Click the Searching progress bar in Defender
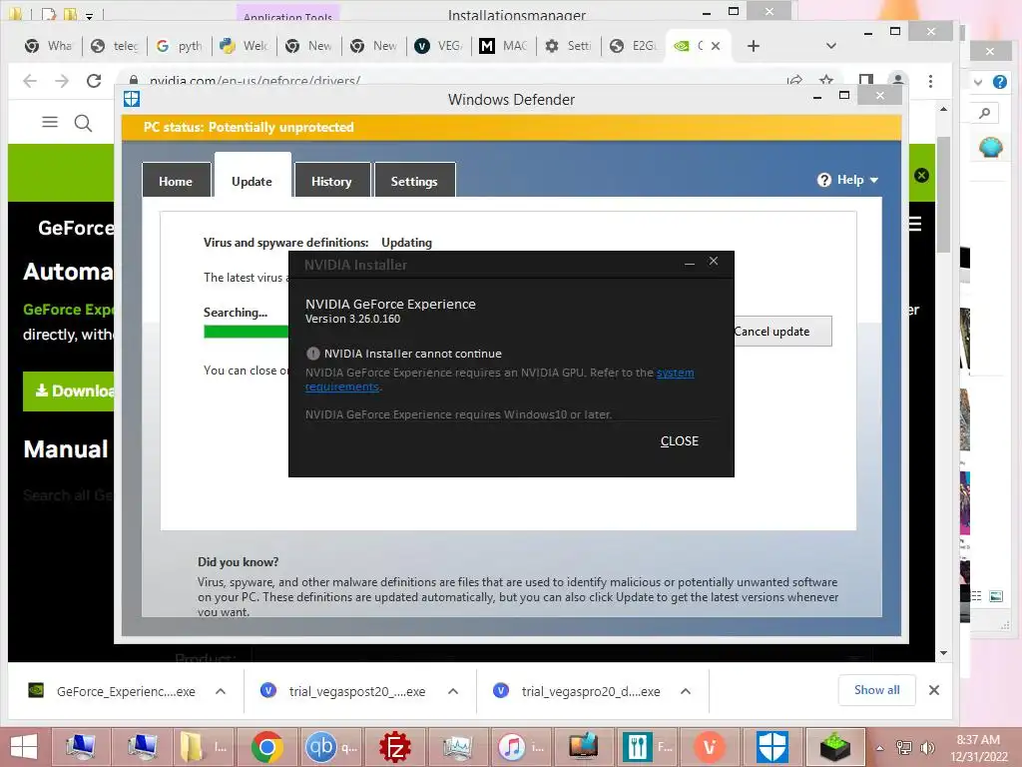 click(247, 332)
